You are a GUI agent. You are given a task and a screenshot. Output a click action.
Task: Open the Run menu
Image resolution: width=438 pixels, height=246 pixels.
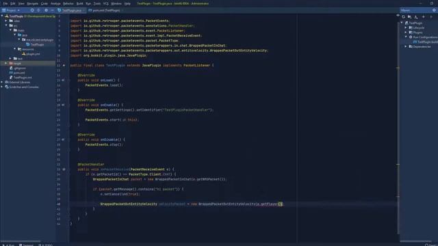[x=88, y=3]
